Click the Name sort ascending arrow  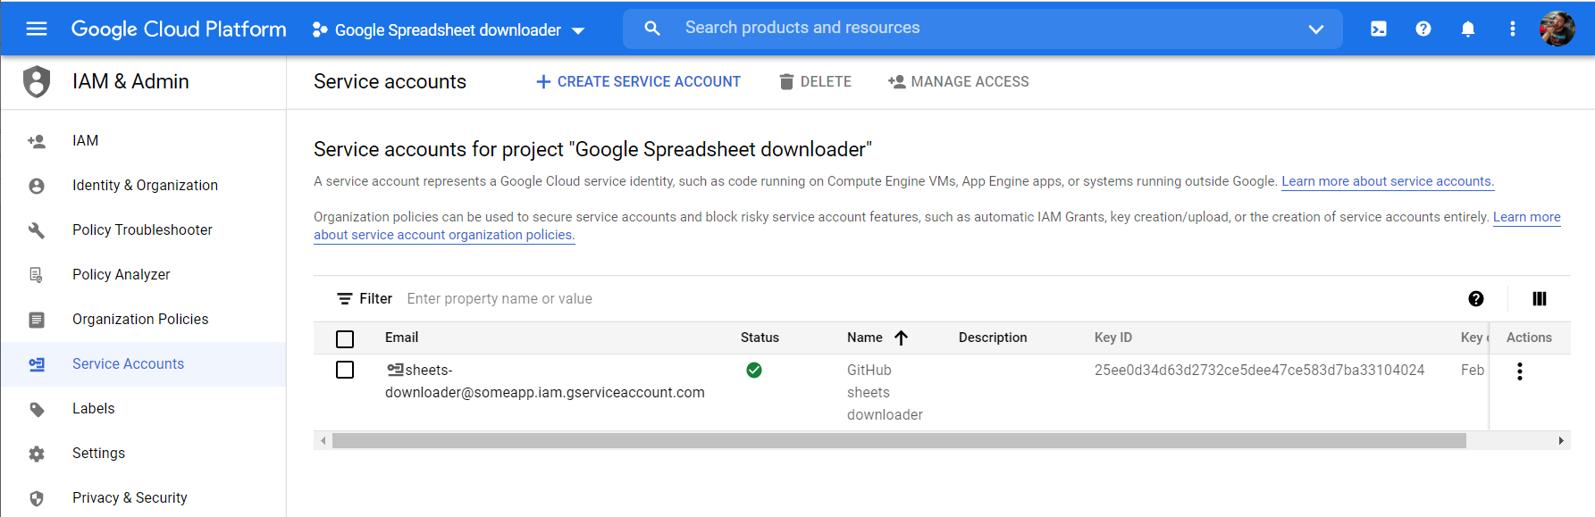tap(901, 338)
